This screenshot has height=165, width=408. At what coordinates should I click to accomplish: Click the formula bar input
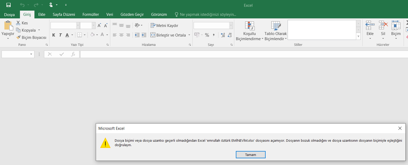(x=244, y=54)
